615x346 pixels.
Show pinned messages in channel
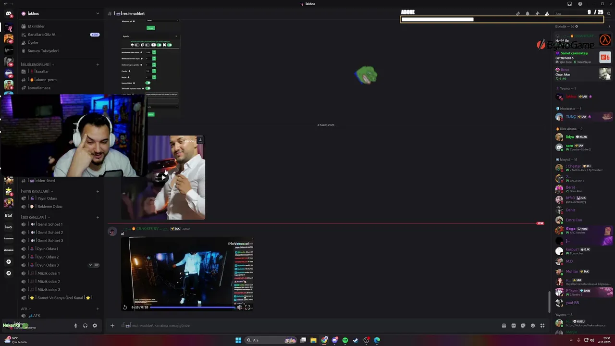537,13
